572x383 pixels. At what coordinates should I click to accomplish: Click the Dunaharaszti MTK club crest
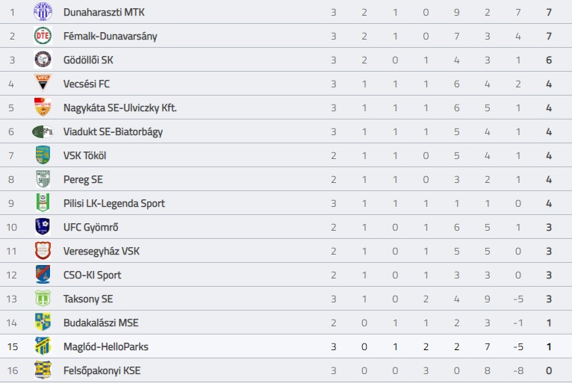click(43, 12)
